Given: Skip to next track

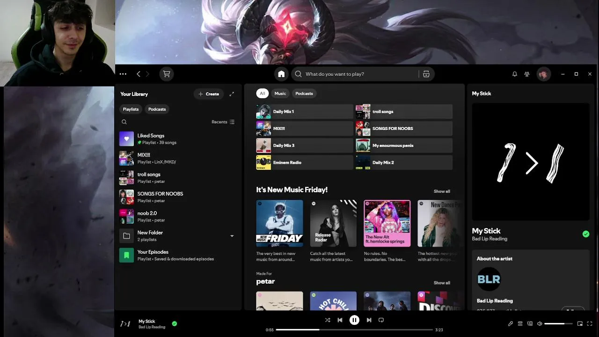Looking at the screenshot, I should tap(369, 320).
